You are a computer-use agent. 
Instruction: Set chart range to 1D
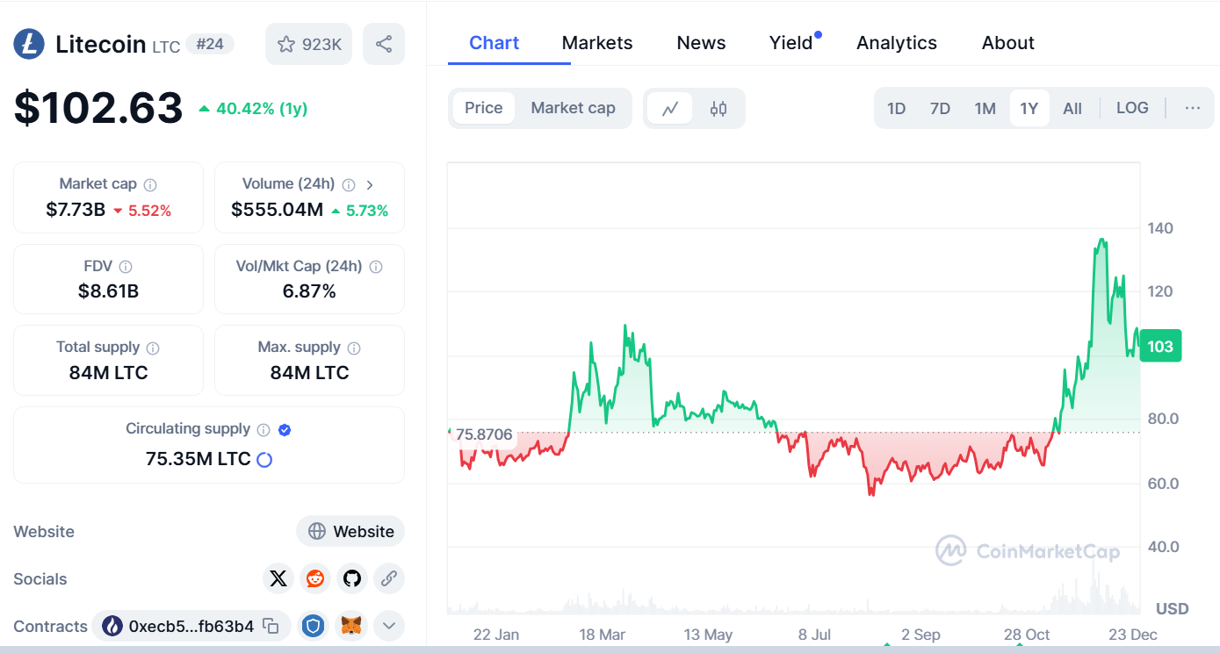click(896, 109)
